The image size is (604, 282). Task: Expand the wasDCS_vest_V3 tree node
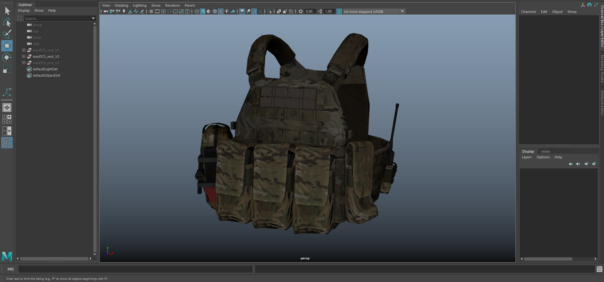click(24, 63)
